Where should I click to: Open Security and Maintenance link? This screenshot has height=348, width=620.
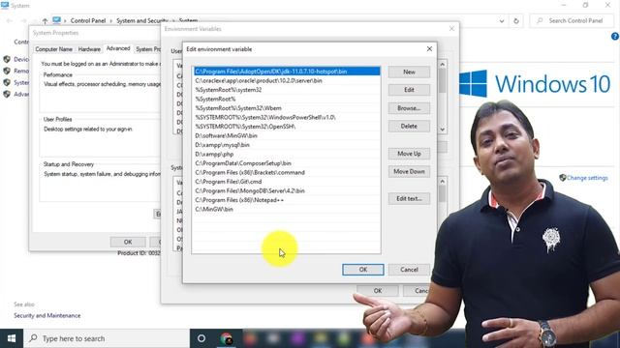pyautogui.click(x=47, y=316)
